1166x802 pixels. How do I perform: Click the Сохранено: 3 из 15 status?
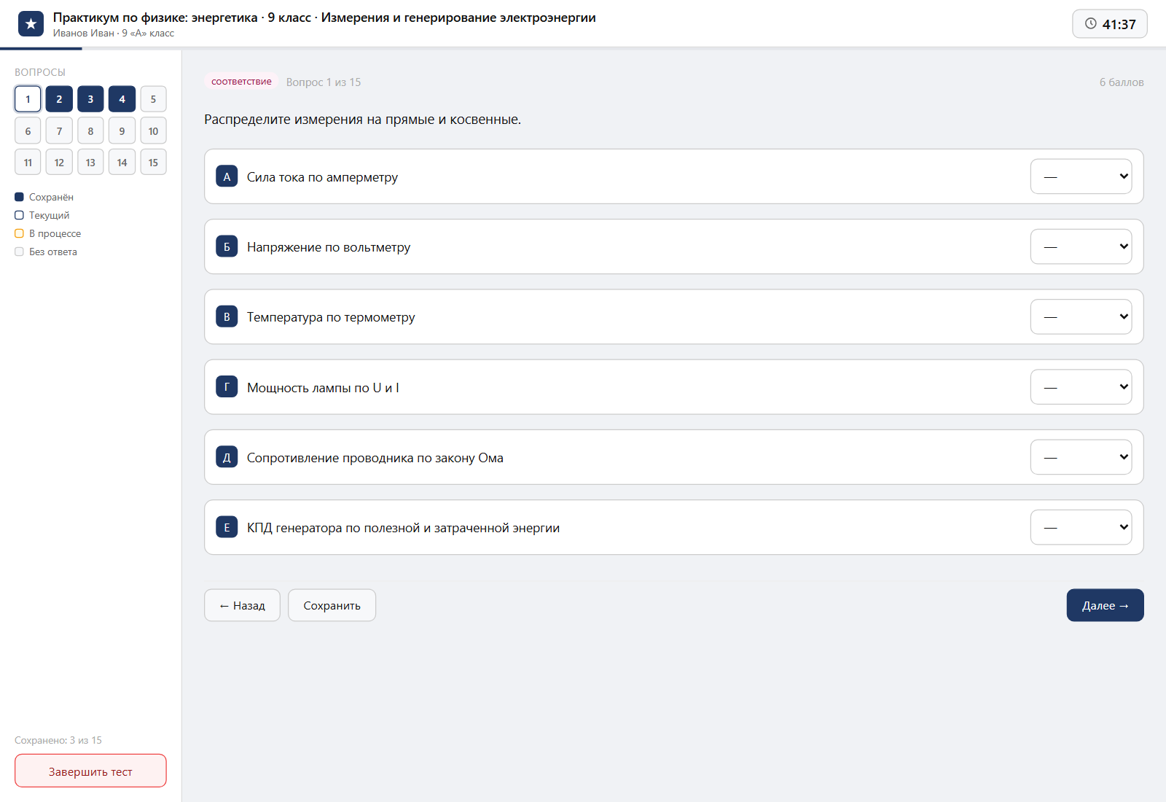tap(58, 740)
